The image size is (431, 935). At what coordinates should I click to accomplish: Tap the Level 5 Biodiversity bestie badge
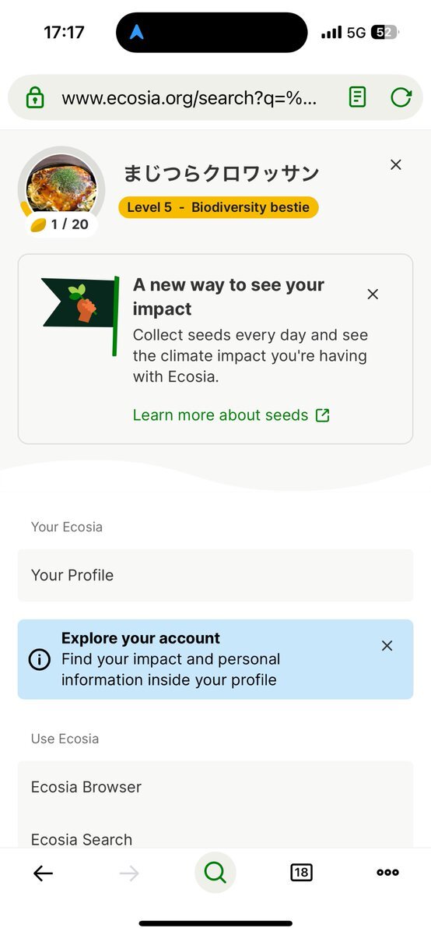[x=219, y=207]
